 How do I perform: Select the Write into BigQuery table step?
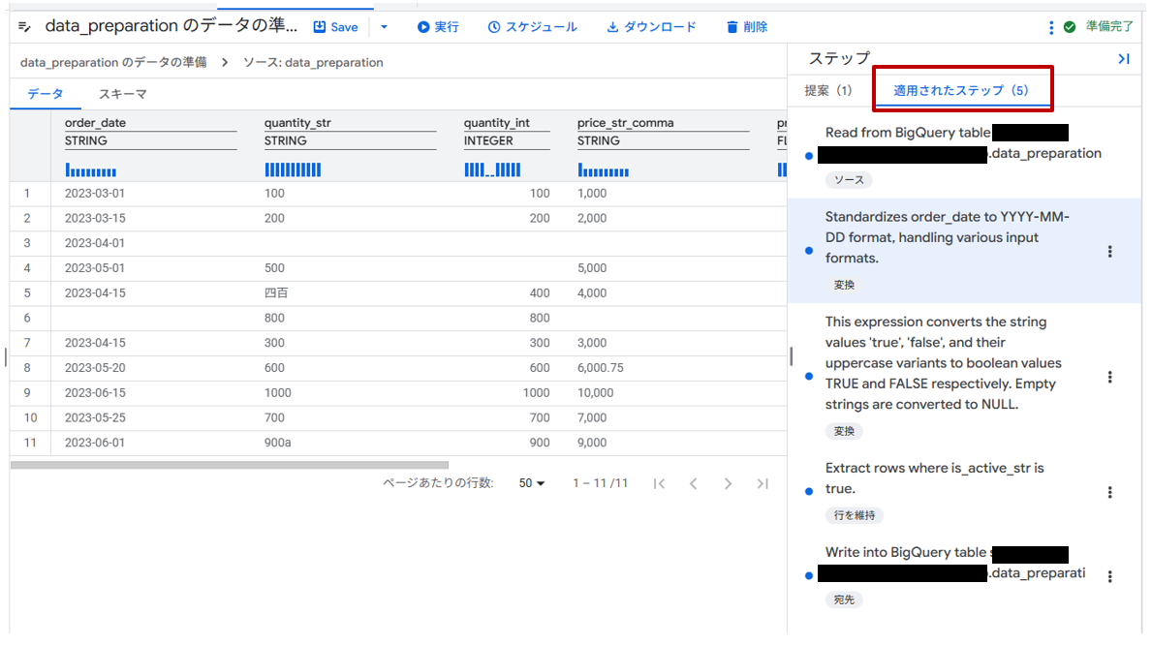point(964,575)
